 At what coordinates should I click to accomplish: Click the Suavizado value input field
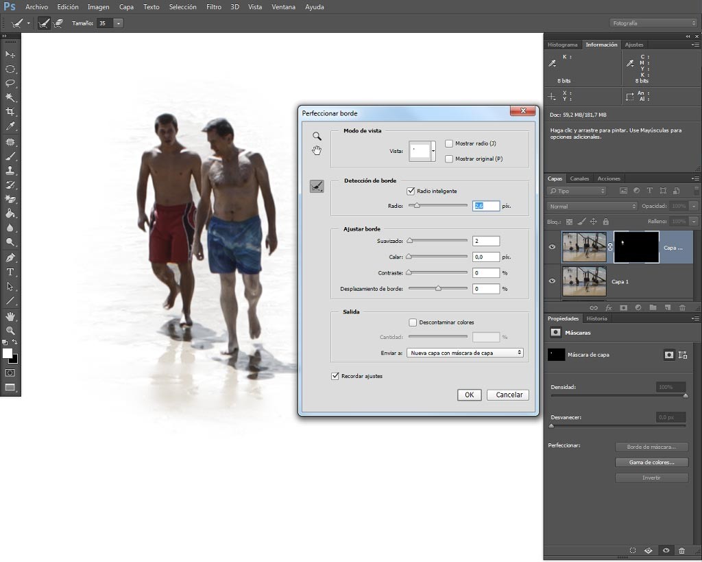click(x=486, y=241)
